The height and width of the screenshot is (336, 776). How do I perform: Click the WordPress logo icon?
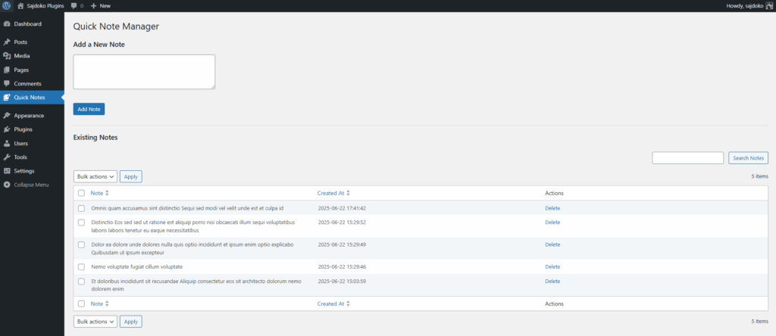tap(7, 5)
